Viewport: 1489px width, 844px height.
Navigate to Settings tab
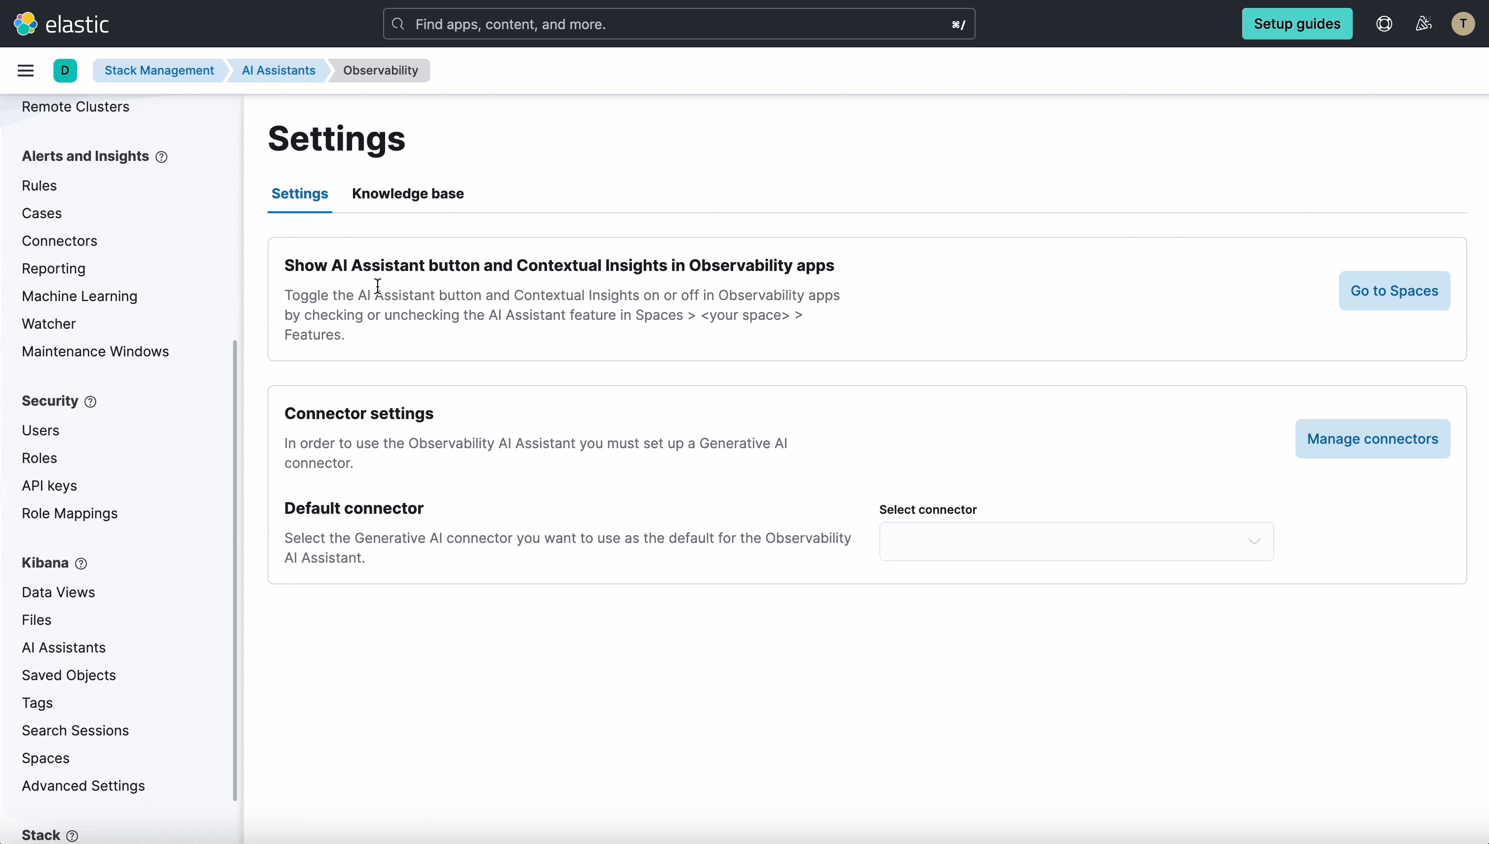(300, 193)
